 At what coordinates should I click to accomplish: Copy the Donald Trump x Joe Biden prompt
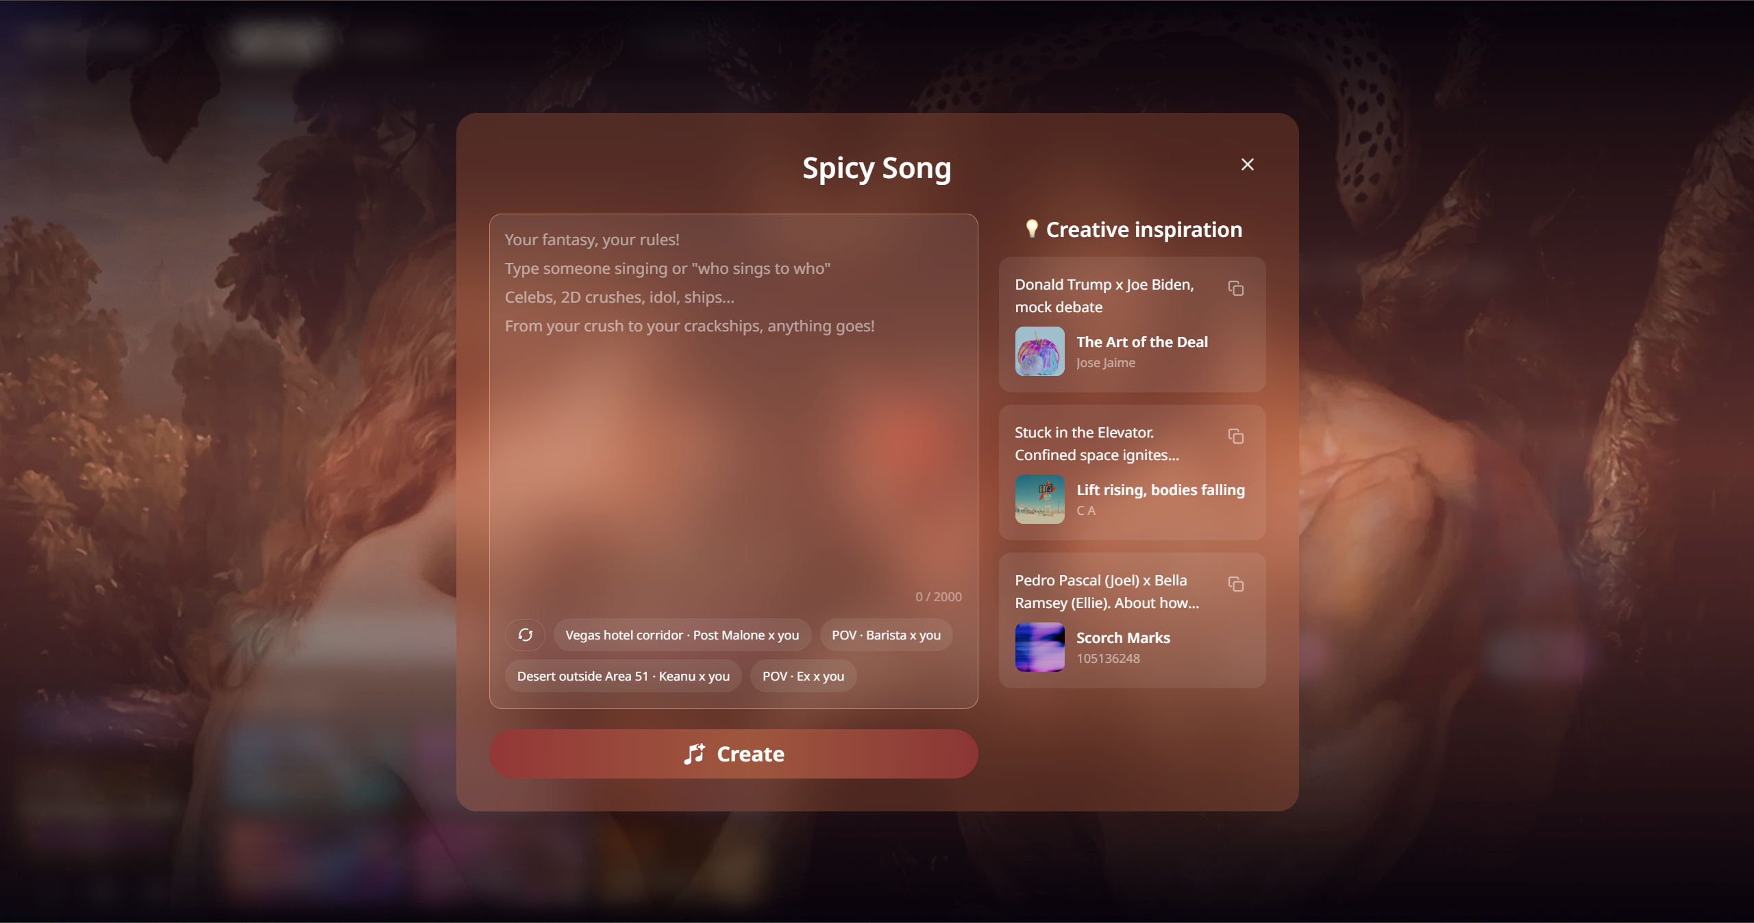tap(1236, 288)
